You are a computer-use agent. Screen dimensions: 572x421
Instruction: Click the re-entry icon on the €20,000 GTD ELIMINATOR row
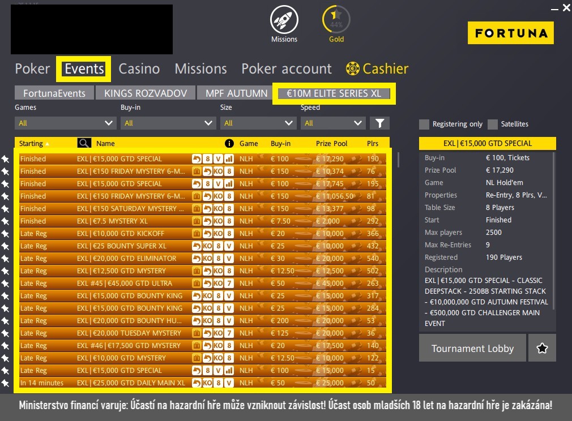pyautogui.click(x=197, y=258)
